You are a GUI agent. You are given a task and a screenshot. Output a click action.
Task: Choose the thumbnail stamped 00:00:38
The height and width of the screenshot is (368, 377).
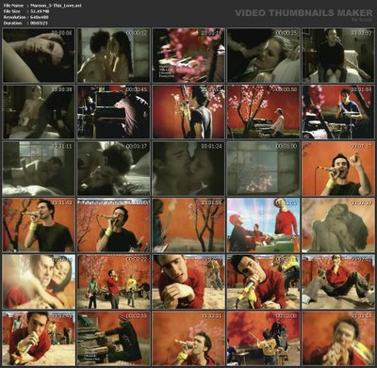(39, 112)
